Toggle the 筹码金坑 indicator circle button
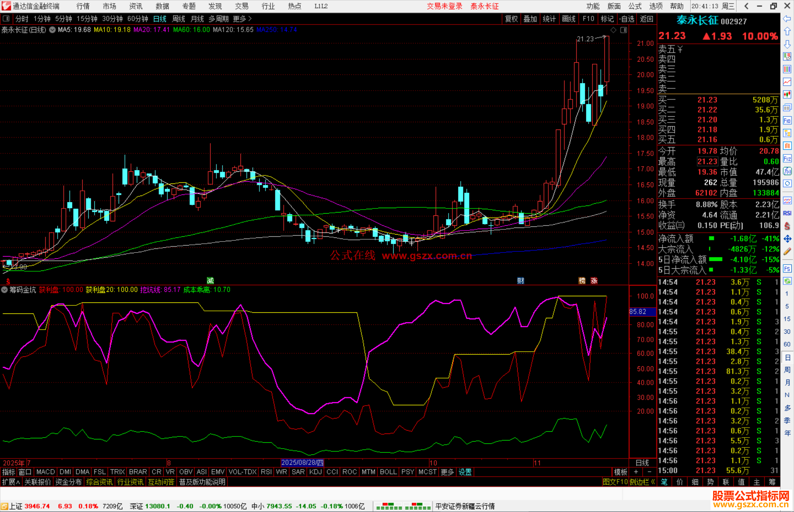794x512 pixels. tap(4, 290)
